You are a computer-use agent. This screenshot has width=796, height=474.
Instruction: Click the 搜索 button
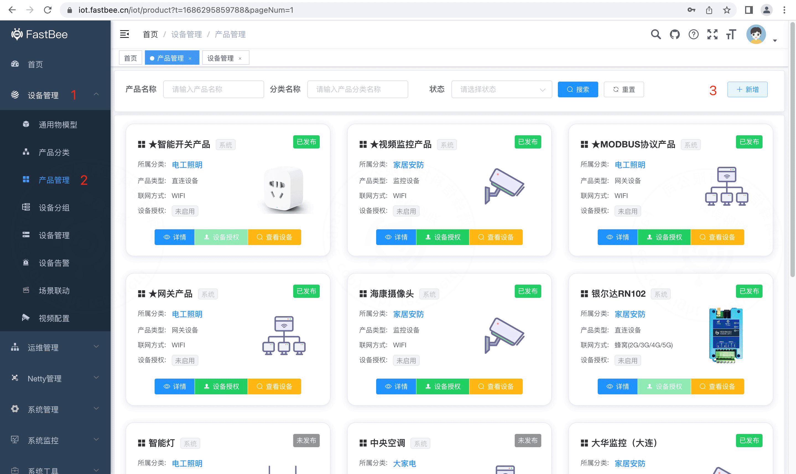578,89
